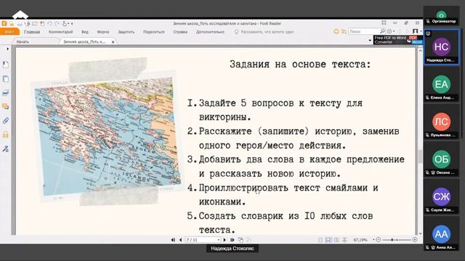Select continuous page view mode
Screen dimensions: 465x261
328,240
